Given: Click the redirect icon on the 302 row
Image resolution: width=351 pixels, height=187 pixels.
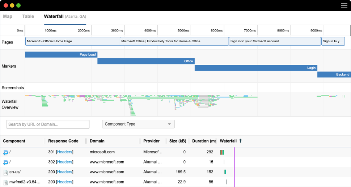Looking at the screenshot, I should point(5,162).
